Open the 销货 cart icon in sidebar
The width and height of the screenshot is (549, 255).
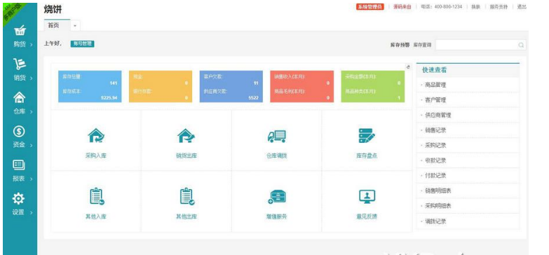[20, 64]
